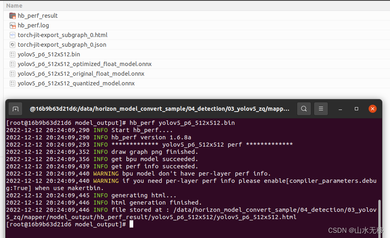Click the 'html generation finished.' log line

pyautogui.click(x=104, y=203)
